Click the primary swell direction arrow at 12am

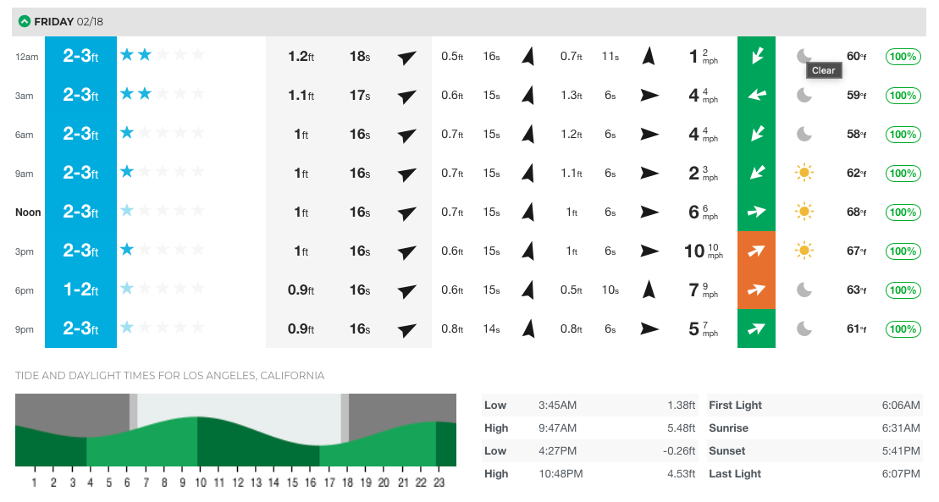(x=407, y=57)
